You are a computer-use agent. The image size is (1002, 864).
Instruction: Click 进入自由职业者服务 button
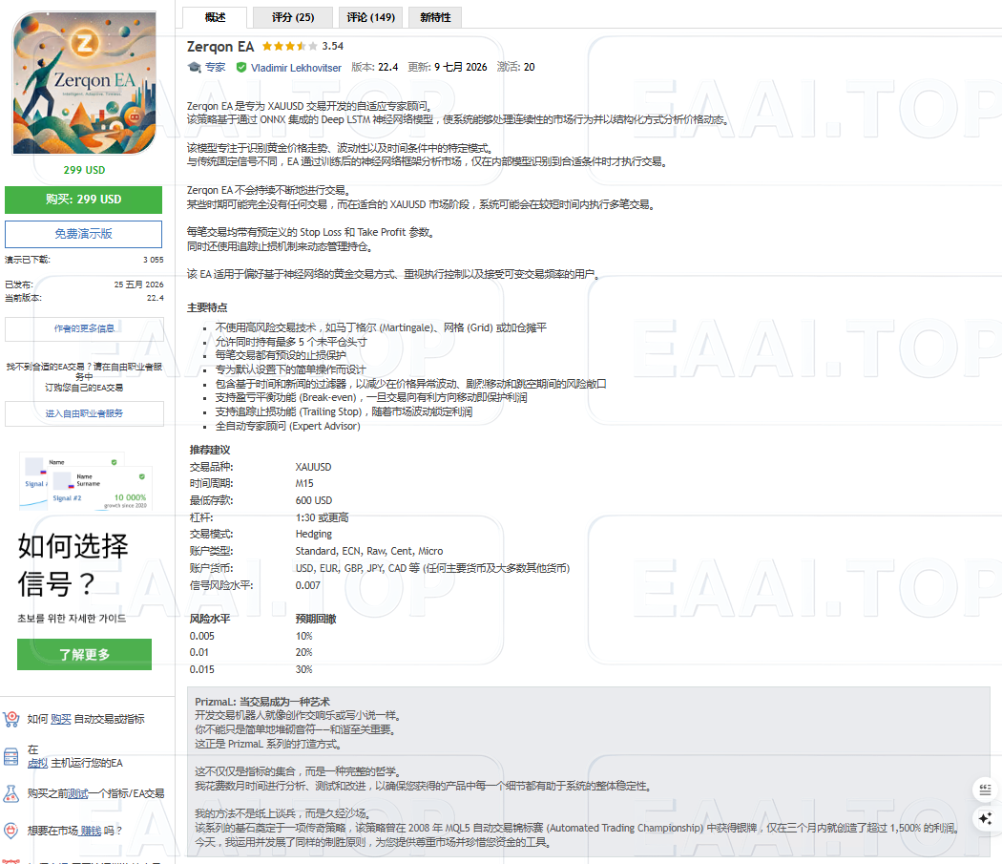coord(84,413)
